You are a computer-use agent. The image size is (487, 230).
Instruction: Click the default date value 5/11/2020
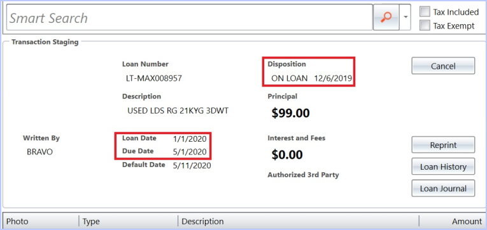point(192,166)
